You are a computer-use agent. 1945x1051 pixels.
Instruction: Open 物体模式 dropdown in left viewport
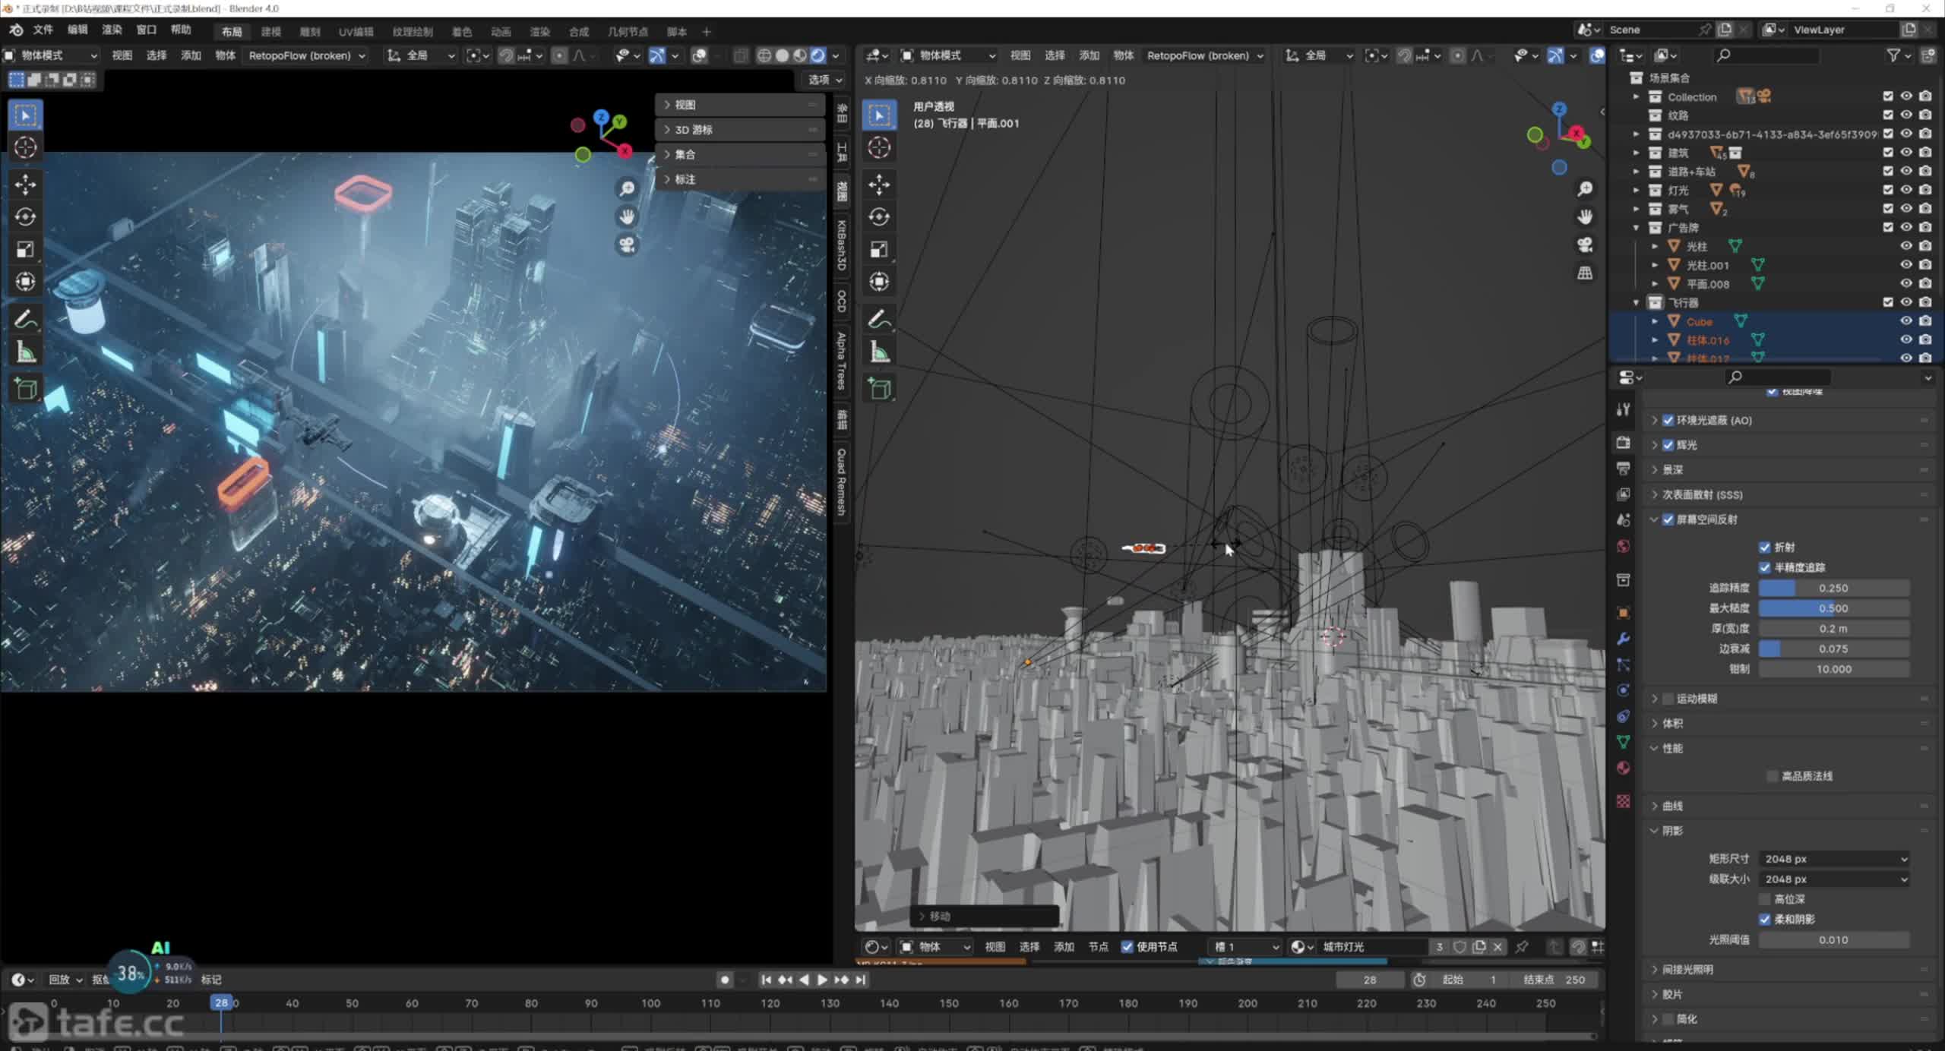(x=51, y=55)
